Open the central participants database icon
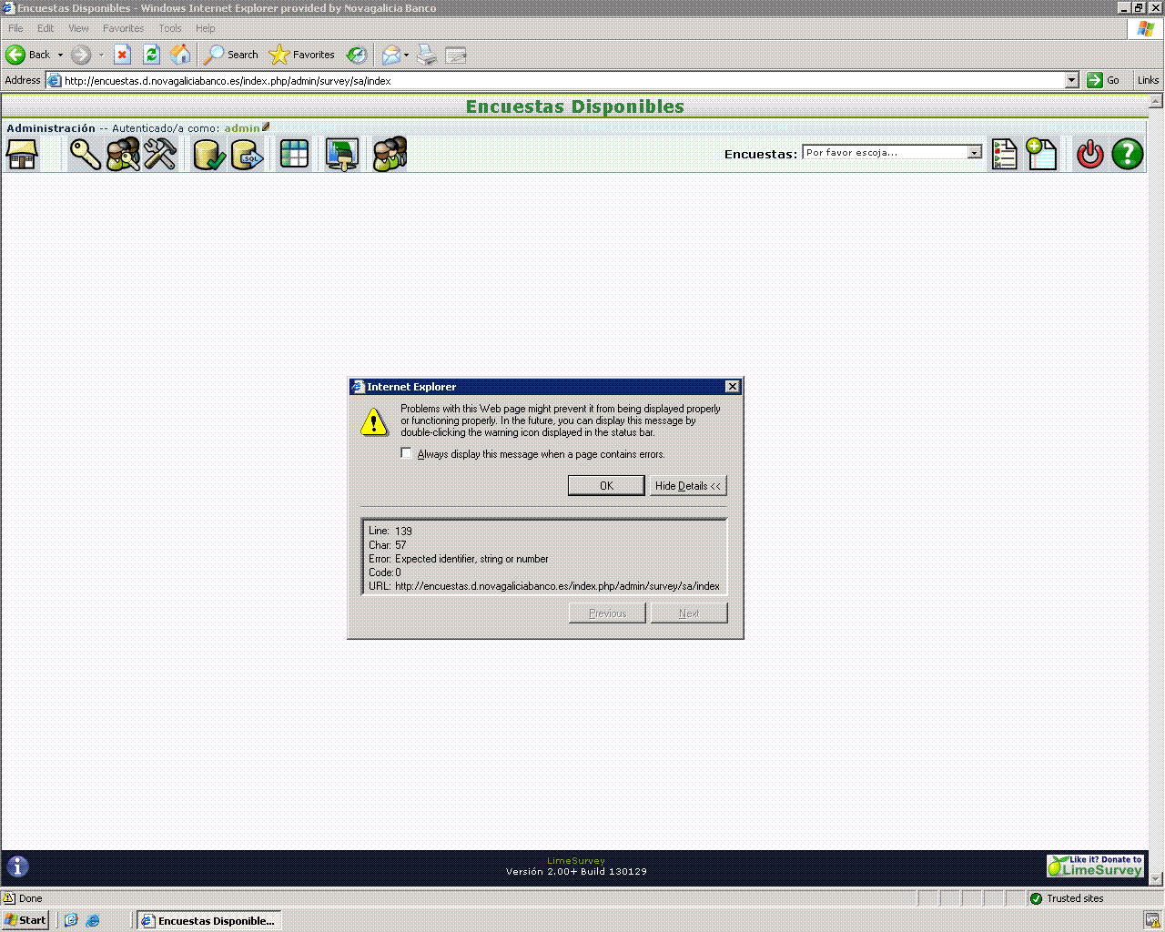This screenshot has height=932, width=1165. click(390, 154)
